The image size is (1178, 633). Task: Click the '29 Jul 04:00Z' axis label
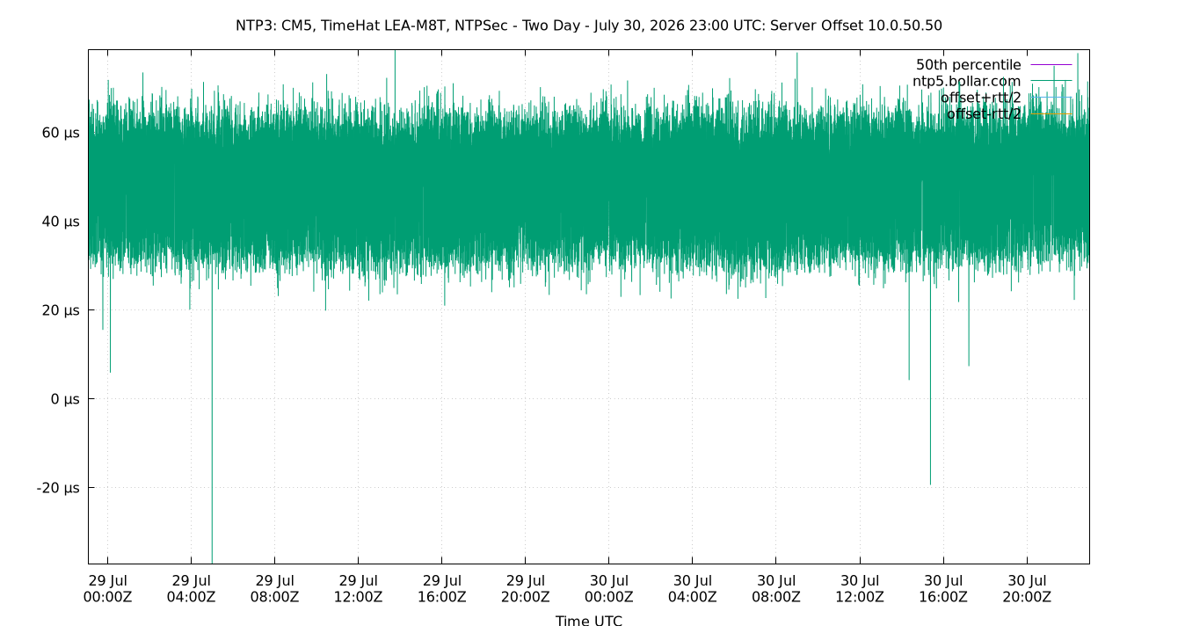click(191, 588)
